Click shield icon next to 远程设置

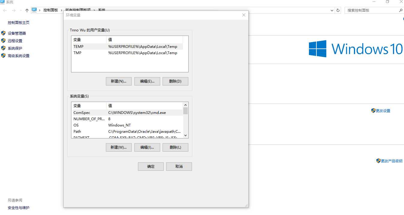pos(3,41)
